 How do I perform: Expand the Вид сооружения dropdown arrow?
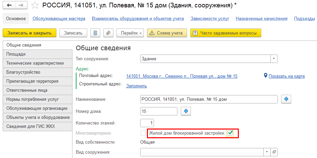pyautogui.click(x=267, y=152)
